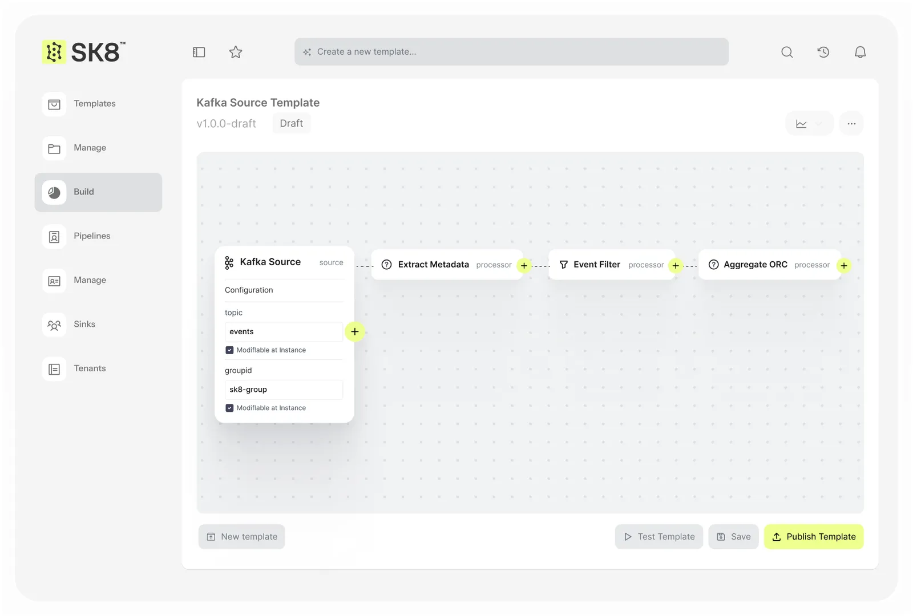Select the Draft status tab
The width and height of the screenshot is (913, 616).
[x=292, y=123]
